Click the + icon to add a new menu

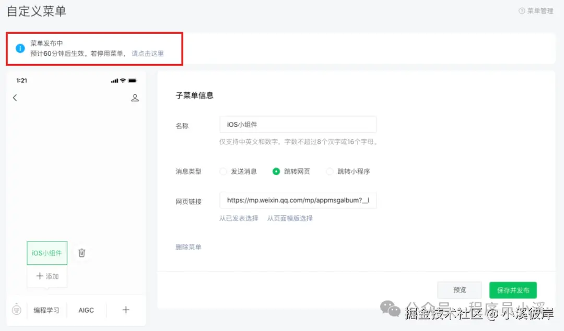click(125, 310)
